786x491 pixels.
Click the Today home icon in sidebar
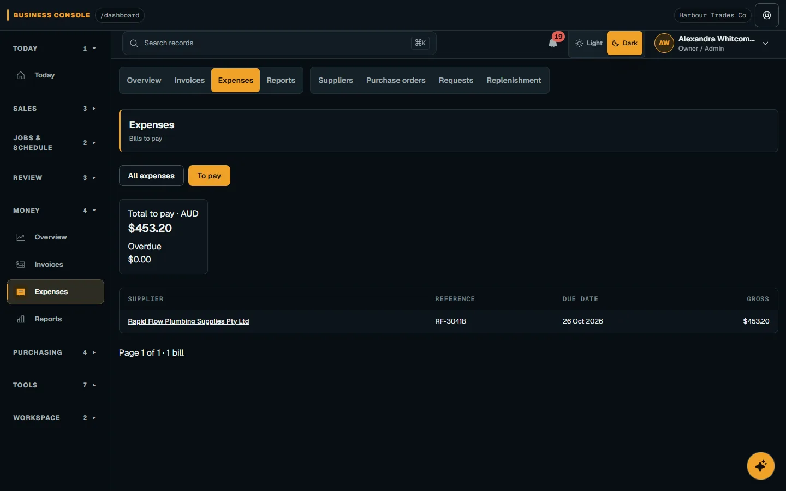(21, 75)
